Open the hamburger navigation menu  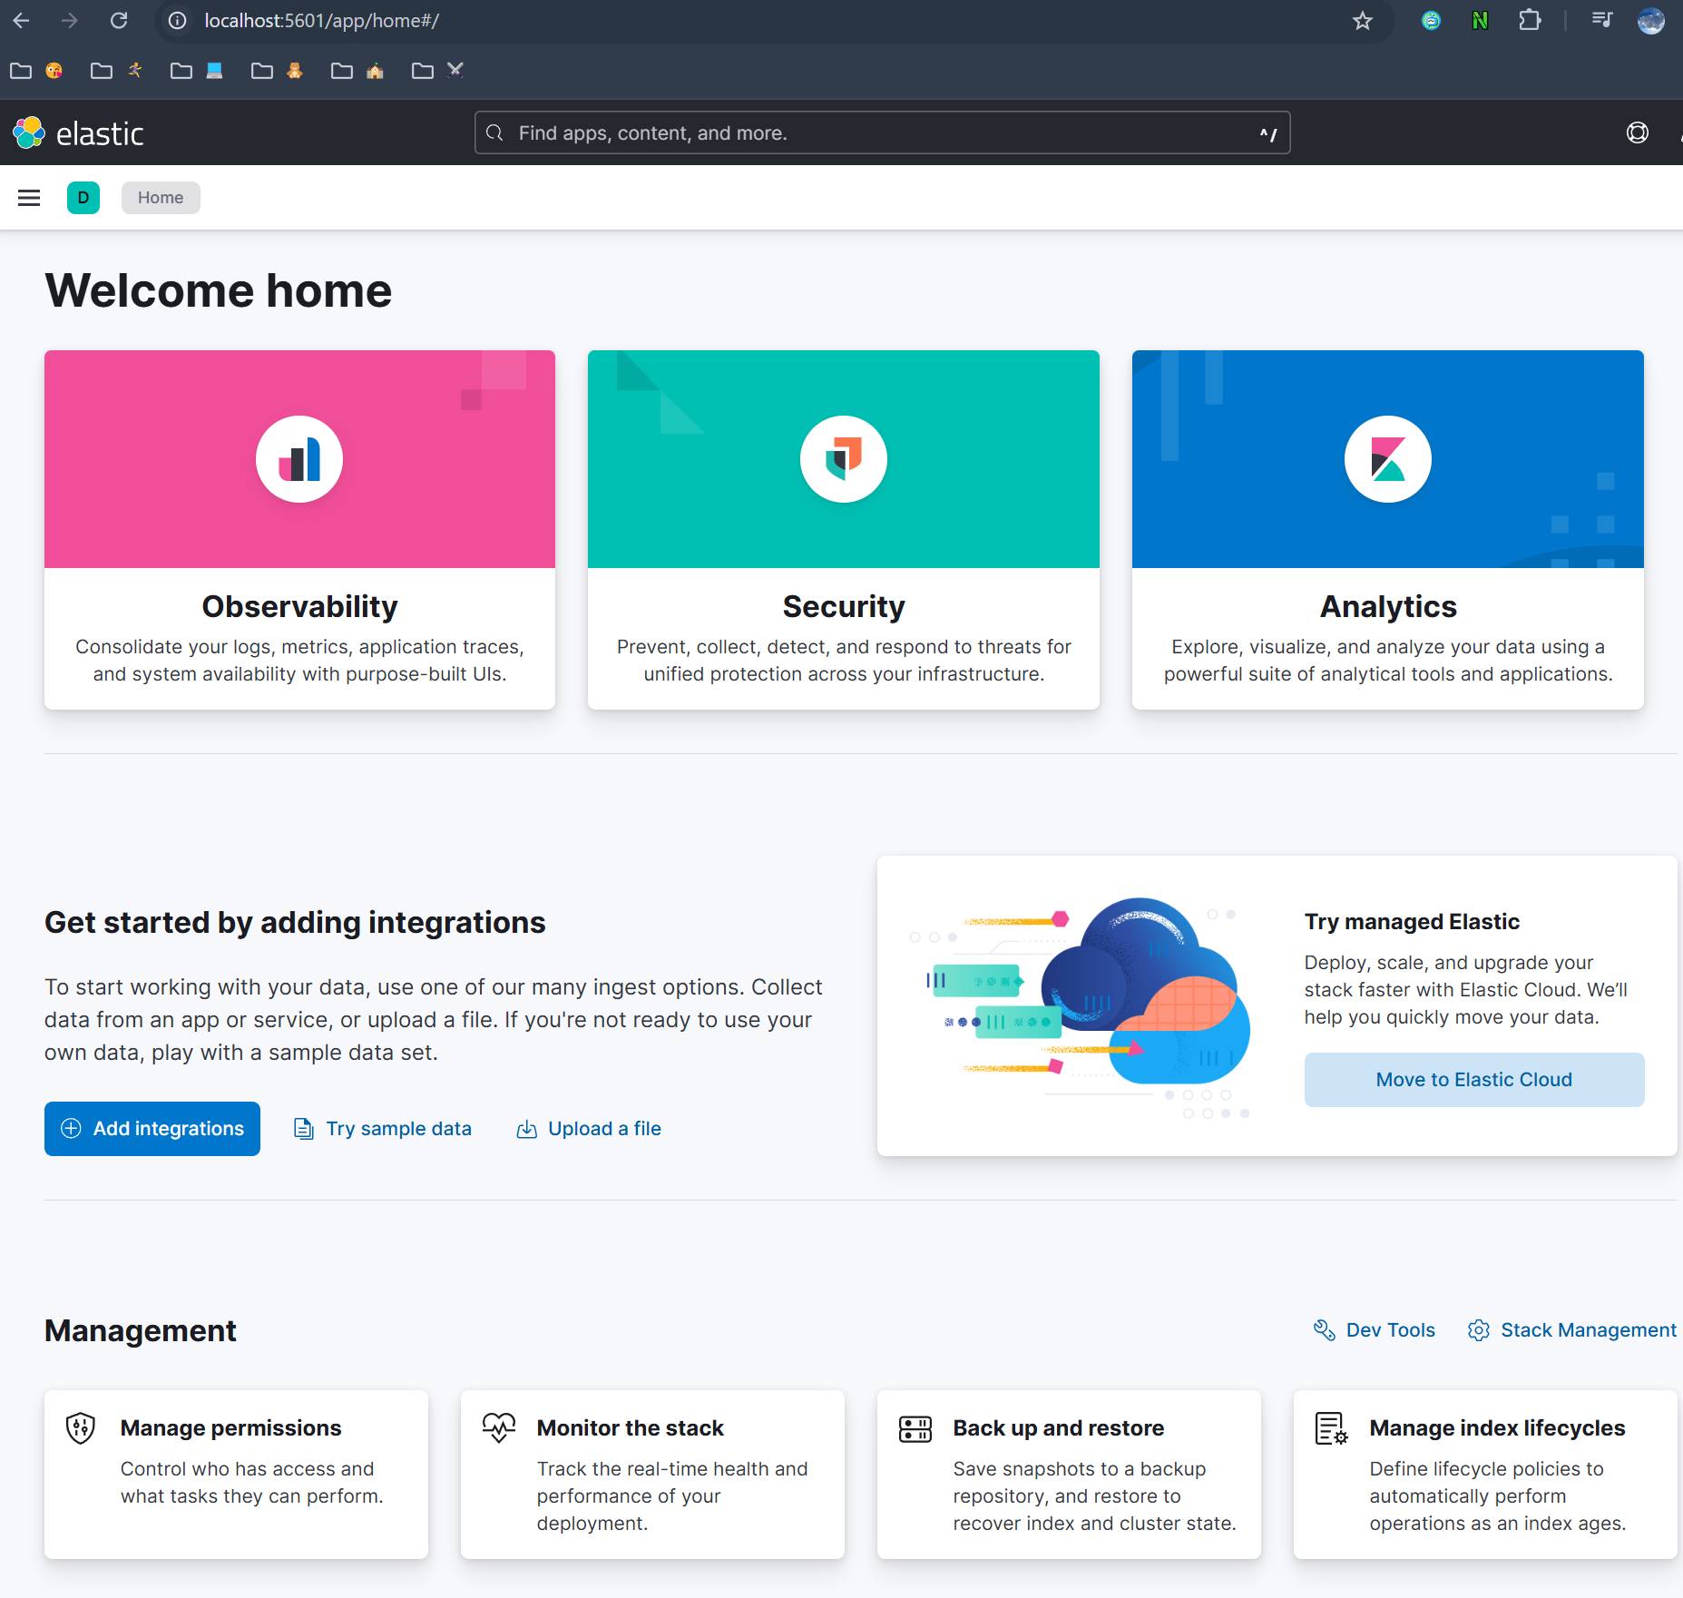(29, 198)
